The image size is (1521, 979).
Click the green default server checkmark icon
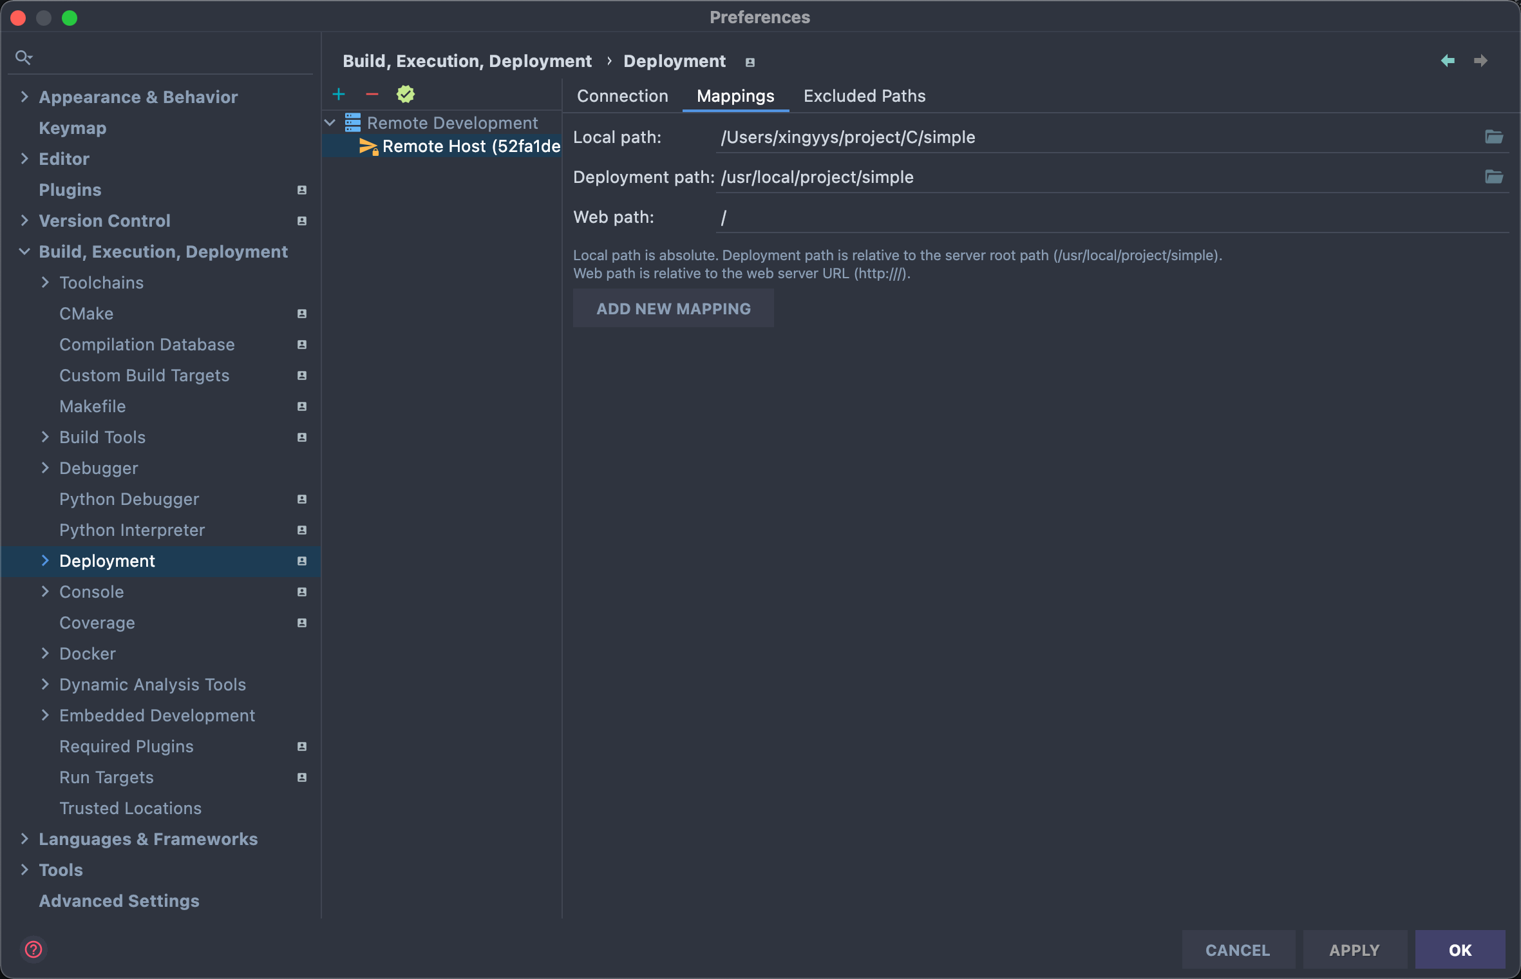[406, 95]
